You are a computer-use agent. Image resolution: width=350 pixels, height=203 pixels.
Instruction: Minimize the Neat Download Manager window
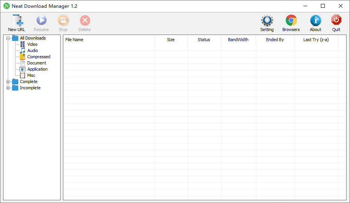pyautogui.click(x=305, y=6)
